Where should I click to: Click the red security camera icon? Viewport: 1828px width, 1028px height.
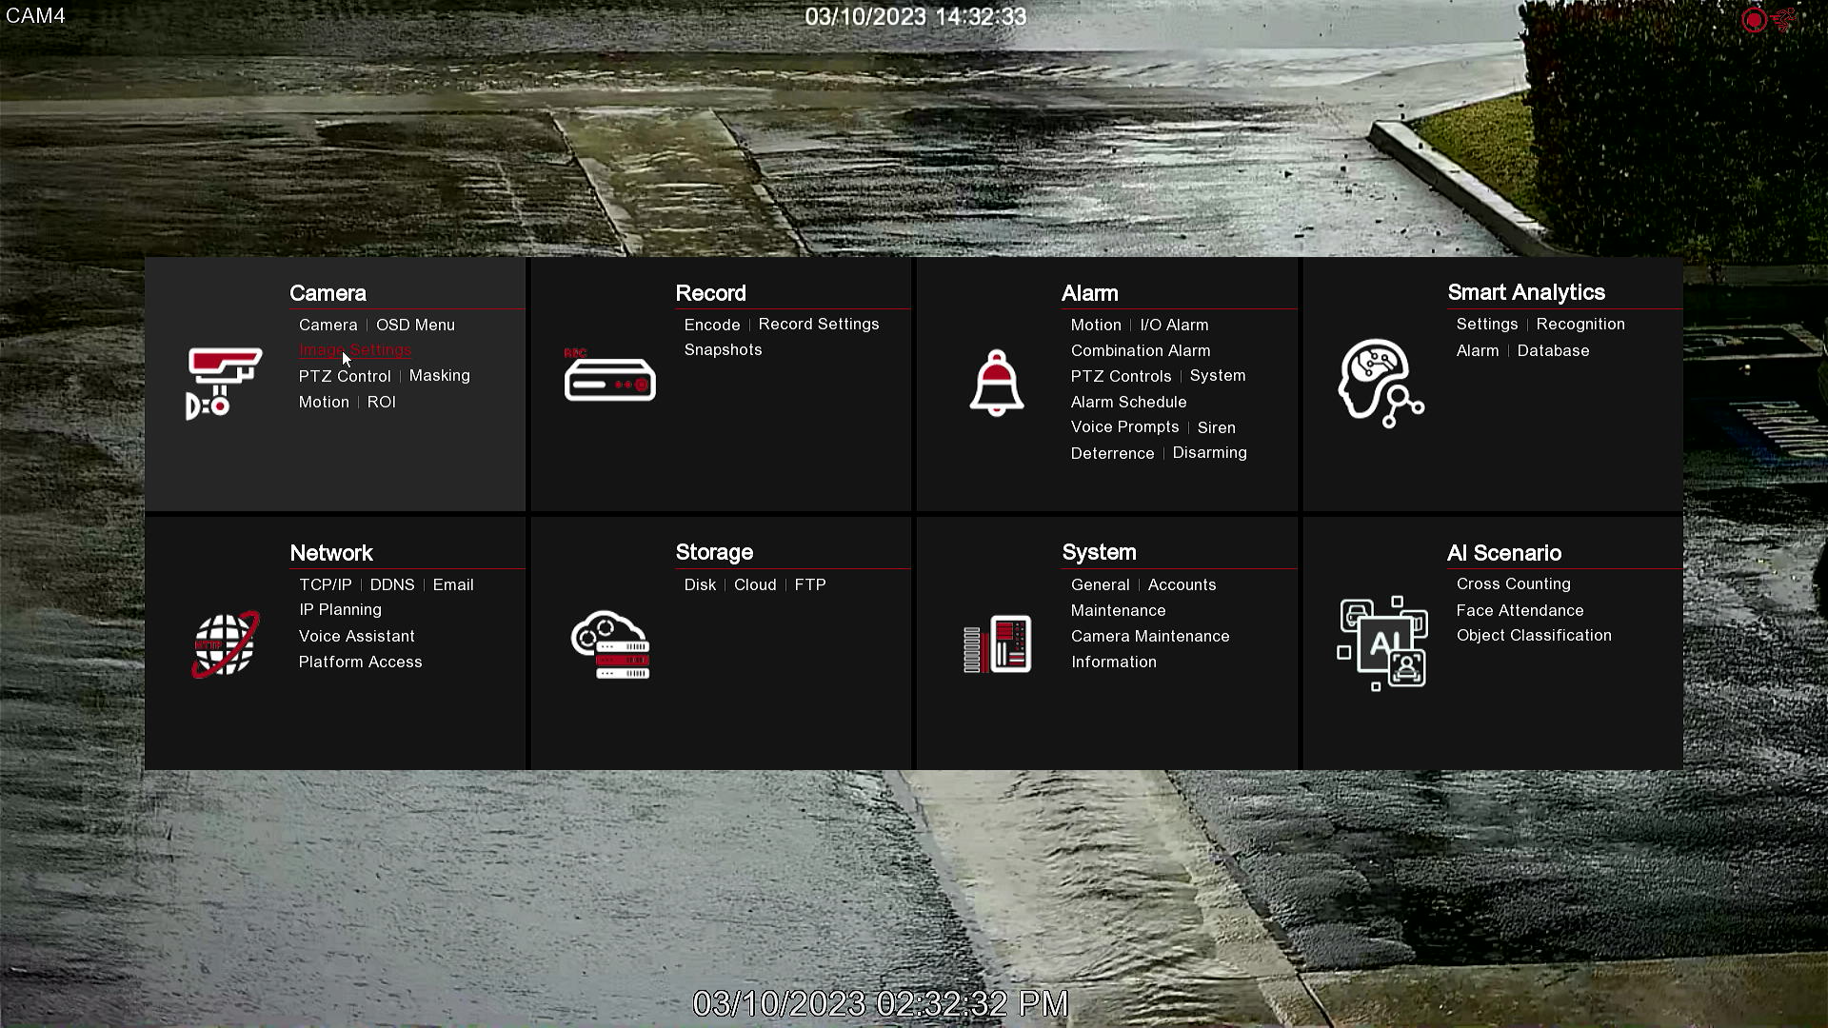pos(224,383)
